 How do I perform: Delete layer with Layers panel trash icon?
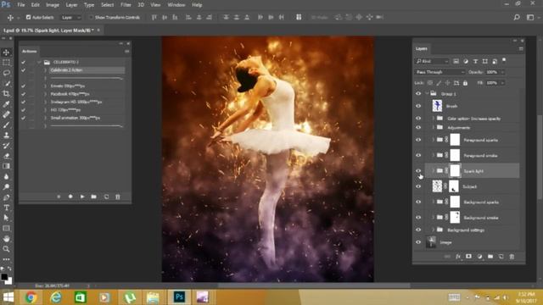[512, 257]
